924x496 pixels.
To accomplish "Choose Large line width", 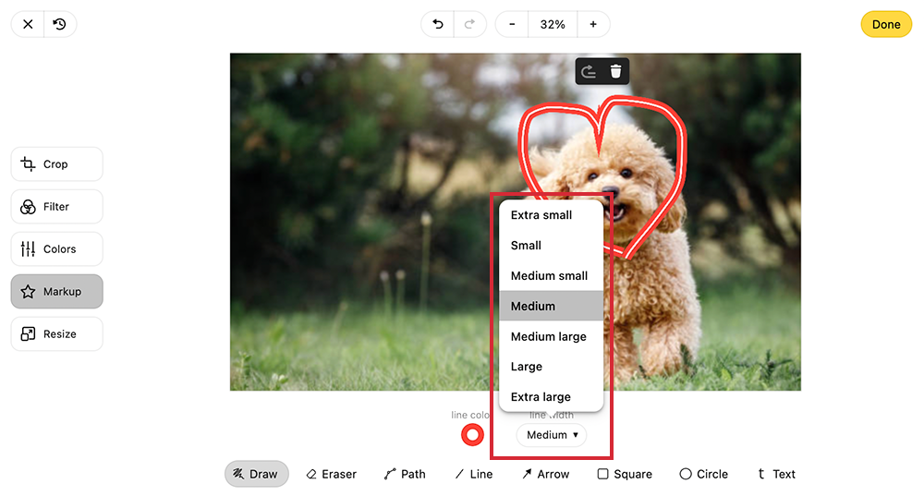I will [551, 367].
